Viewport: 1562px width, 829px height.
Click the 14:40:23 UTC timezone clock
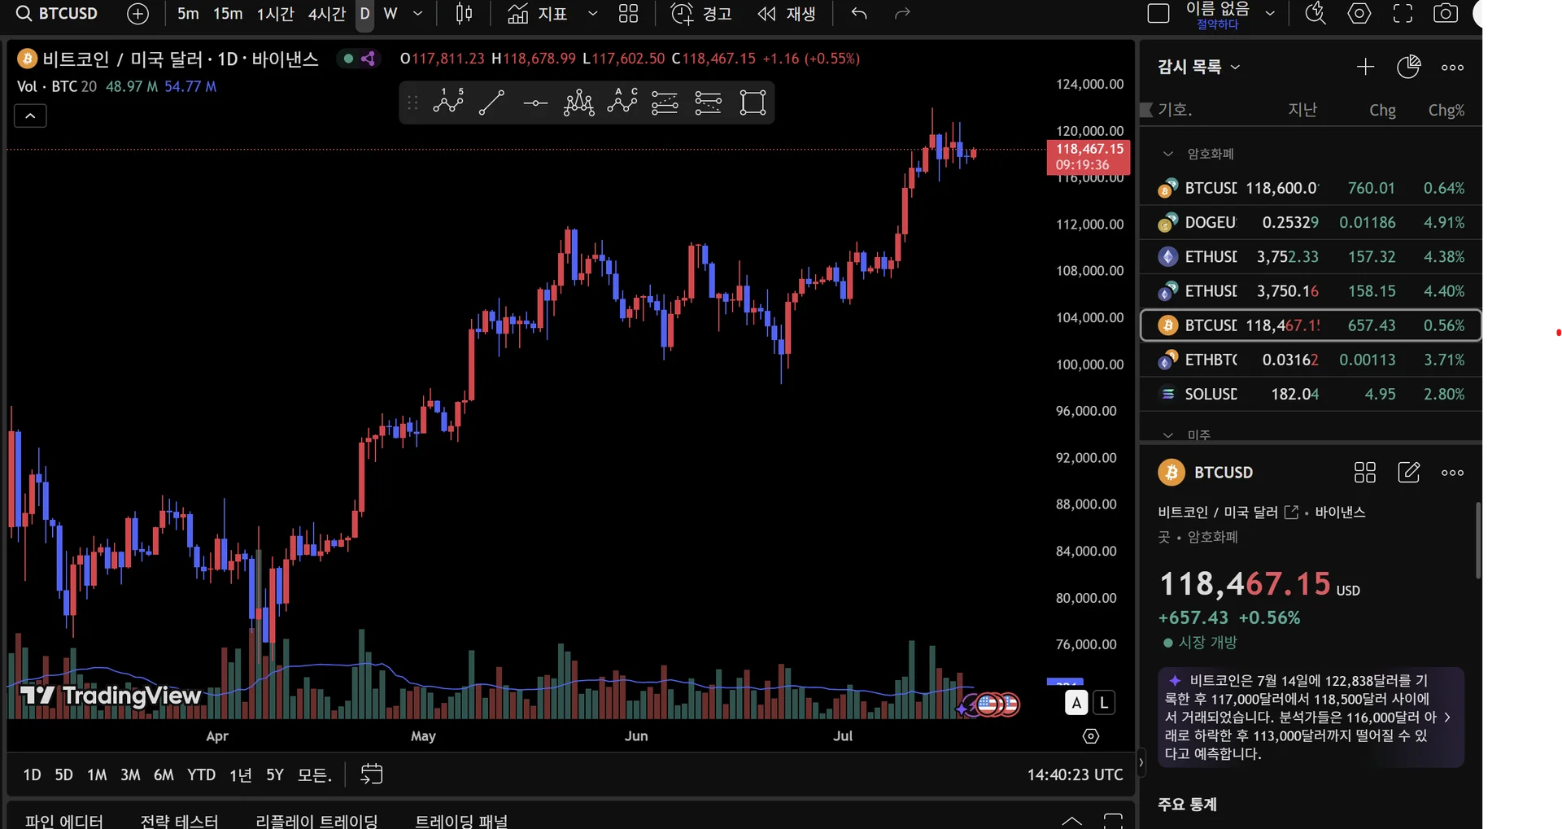click(1075, 775)
